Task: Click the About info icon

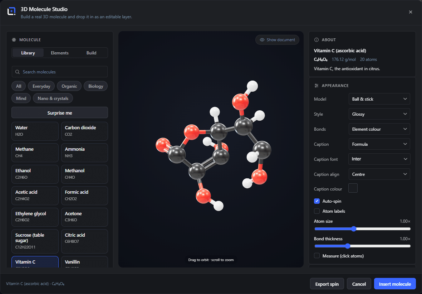Action: pyautogui.click(x=316, y=40)
